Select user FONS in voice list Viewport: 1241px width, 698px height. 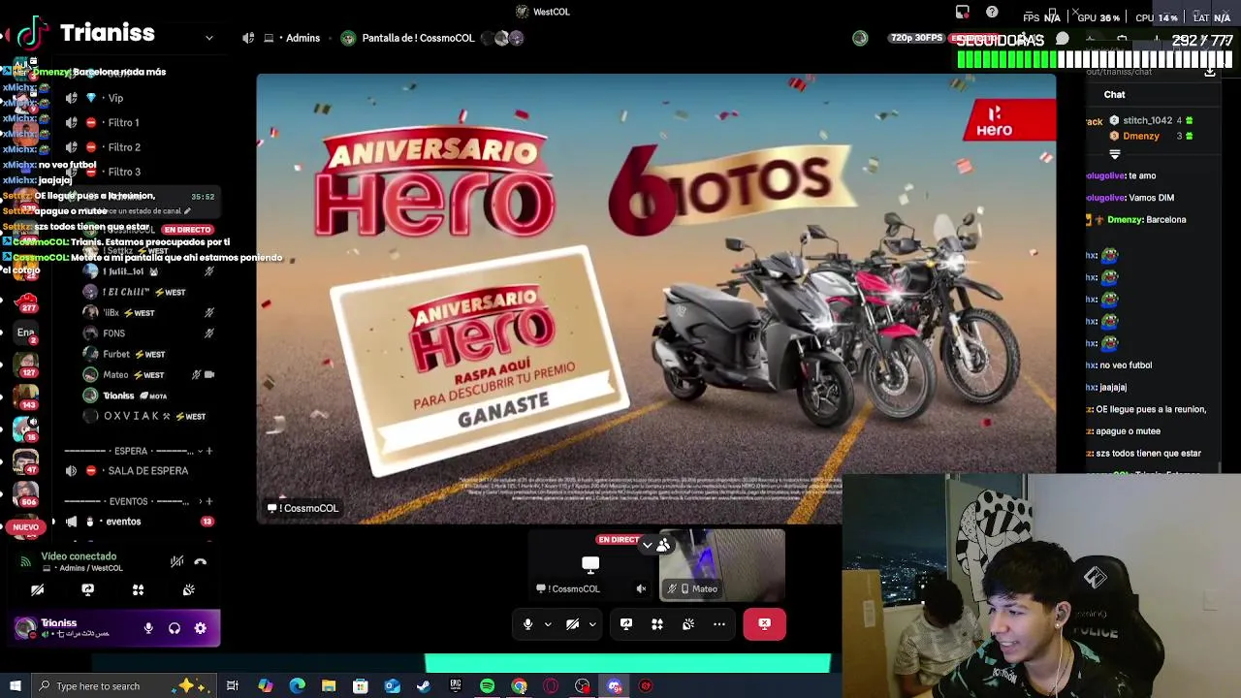(x=113, y=333)
